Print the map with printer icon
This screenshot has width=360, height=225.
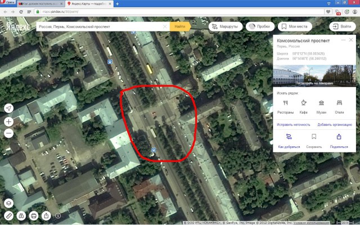(34, 216)
